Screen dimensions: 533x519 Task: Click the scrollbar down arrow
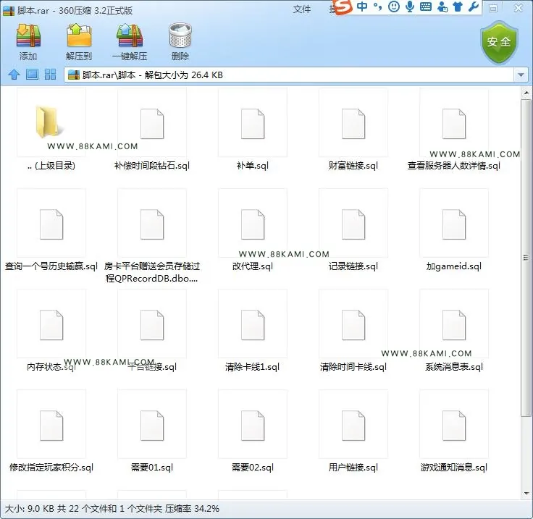point(526,493)
